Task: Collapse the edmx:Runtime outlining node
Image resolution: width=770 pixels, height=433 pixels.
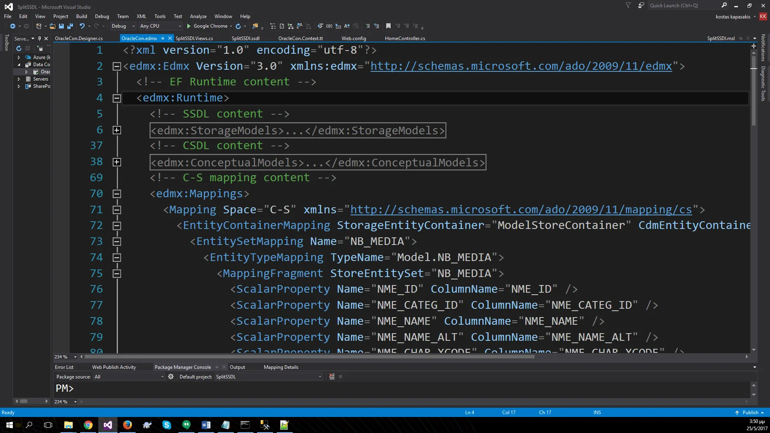Action: pos(117,98)
